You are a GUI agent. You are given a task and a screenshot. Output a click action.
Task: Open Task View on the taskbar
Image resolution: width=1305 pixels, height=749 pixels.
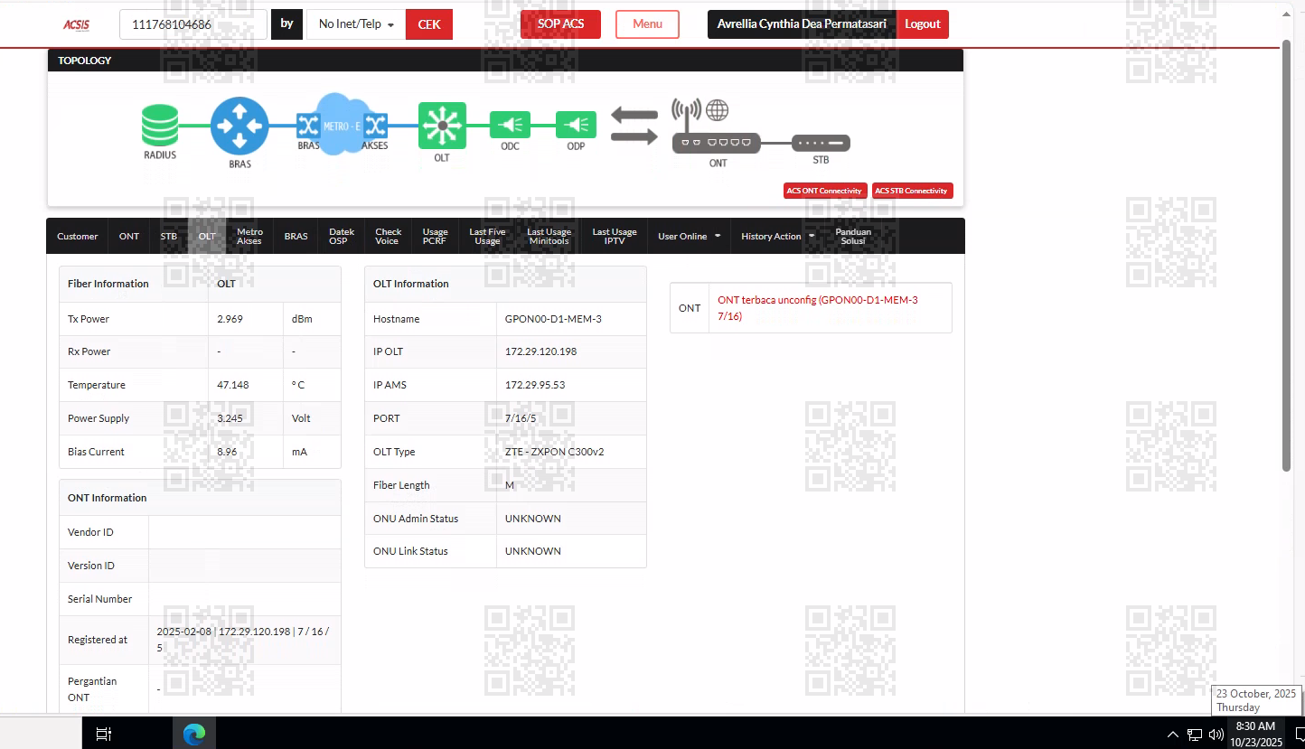tap(104, 734)
